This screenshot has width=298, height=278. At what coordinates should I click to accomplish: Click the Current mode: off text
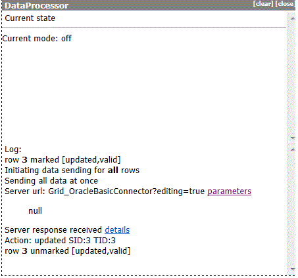(37, 39)
